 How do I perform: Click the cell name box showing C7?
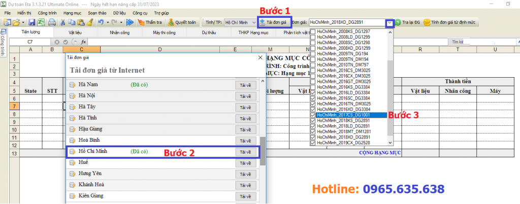point(30,42)
